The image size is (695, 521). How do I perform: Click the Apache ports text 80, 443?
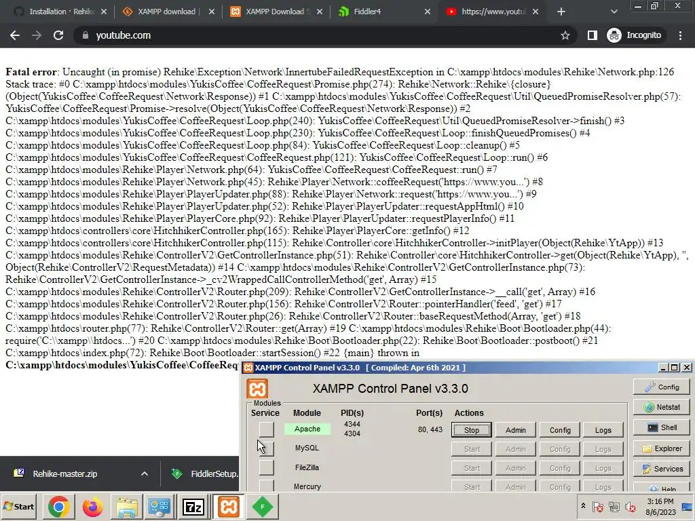coord(430,429)
